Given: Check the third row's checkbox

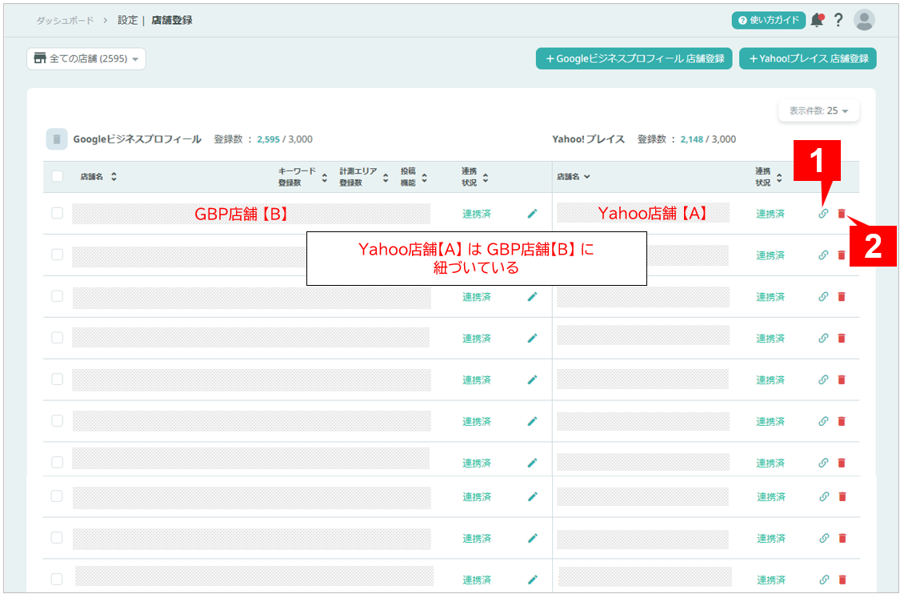Looking at the screenshot, I should pyautogui.click(x=57, y=296).
